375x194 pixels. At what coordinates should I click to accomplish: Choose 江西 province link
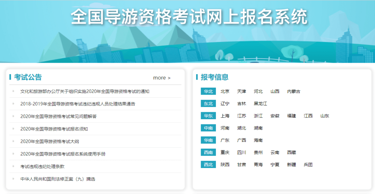[308, 116]
